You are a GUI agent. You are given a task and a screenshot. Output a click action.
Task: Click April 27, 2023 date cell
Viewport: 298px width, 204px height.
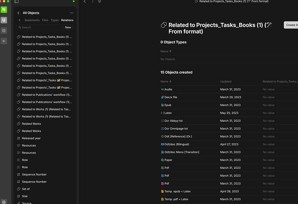(229, 144)
